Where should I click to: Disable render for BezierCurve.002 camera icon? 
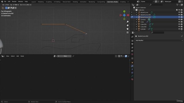point(182,17)
